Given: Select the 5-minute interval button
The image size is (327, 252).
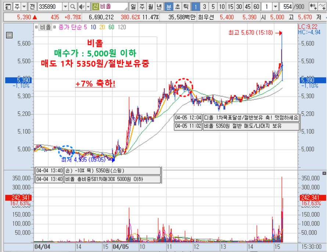Looking at the screenshot, I should click(213, 7).
